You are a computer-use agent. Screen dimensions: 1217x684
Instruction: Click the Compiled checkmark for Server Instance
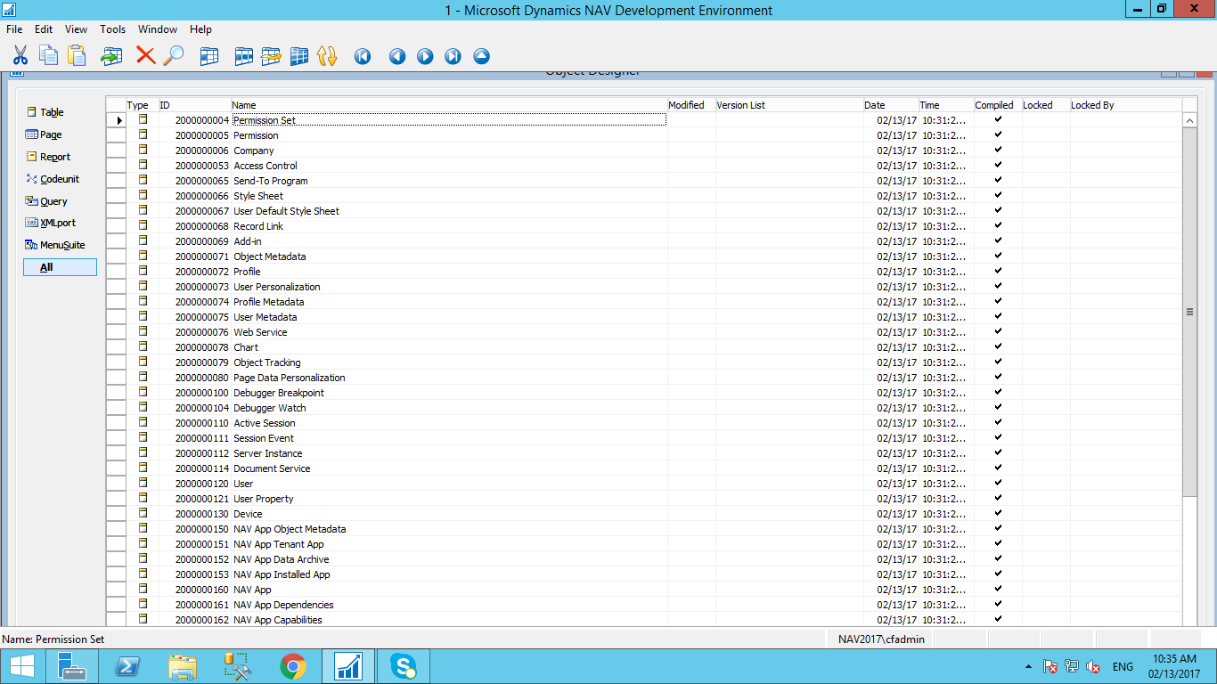(998, 452)
